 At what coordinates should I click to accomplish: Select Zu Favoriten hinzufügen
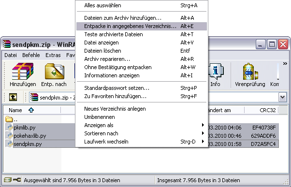(x=142, y=96)
